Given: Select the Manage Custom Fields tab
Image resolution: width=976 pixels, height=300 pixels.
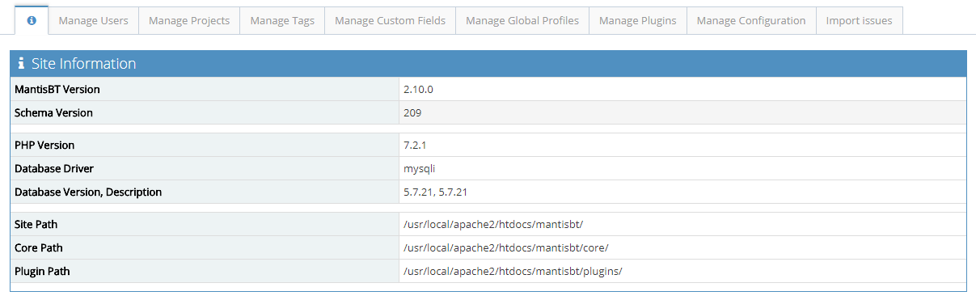Looking at the screenshot, I should coord(391,20).
